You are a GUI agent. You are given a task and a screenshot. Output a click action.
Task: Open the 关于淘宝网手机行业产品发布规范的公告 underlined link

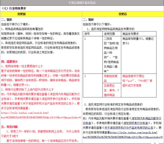tap(129, 128)
